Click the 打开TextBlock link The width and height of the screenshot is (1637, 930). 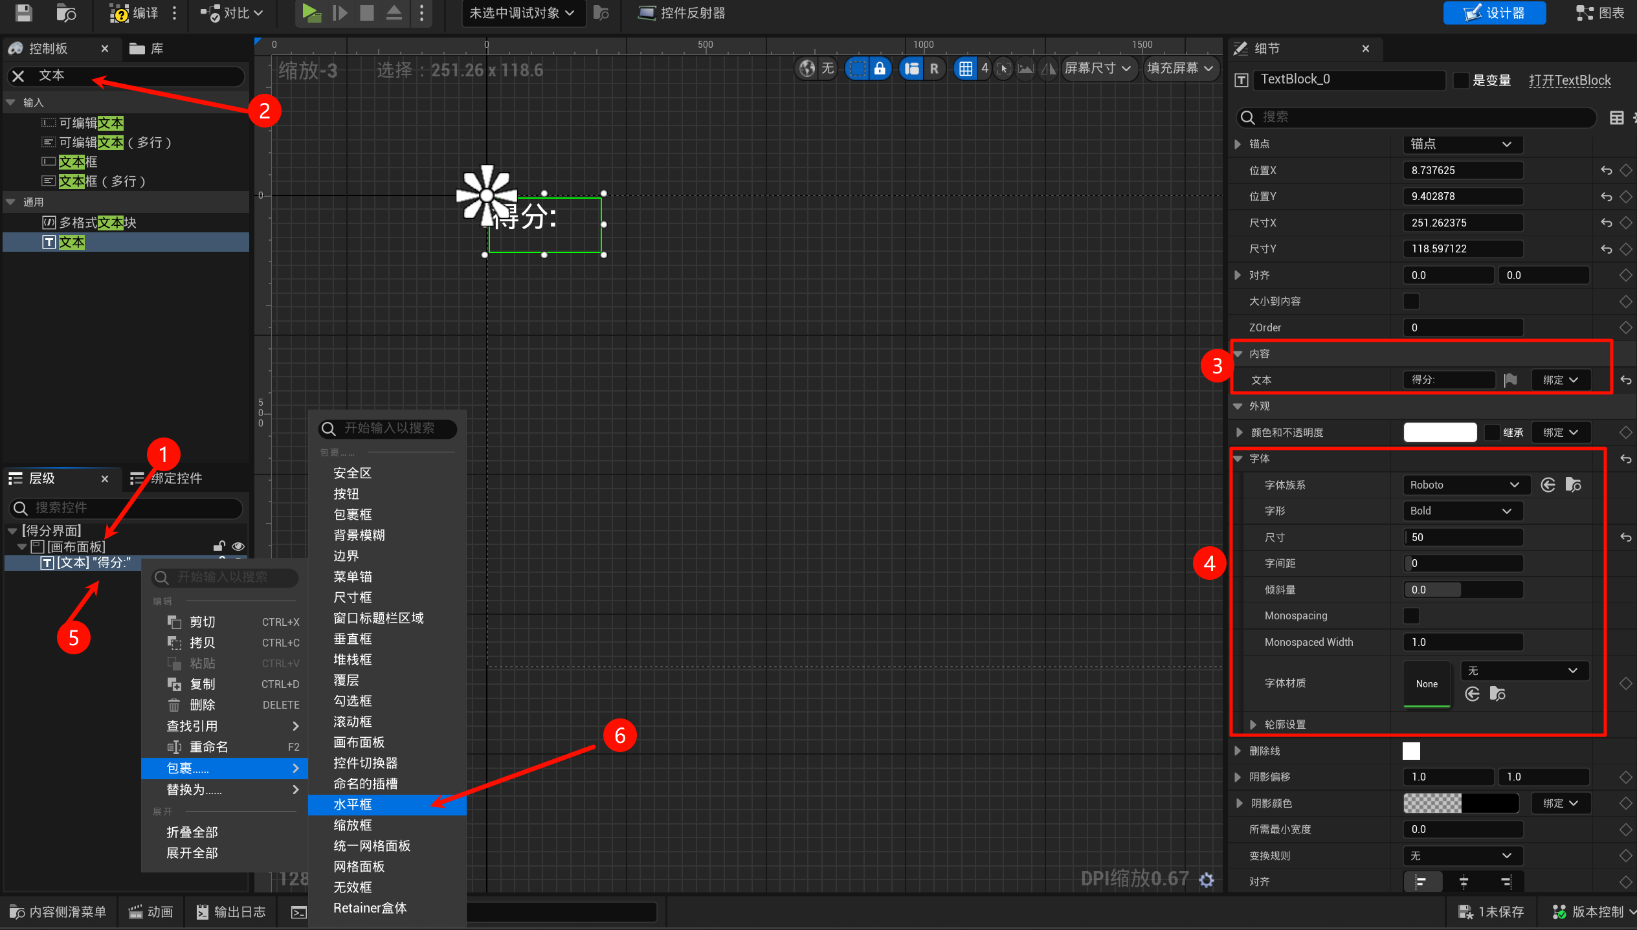[1569, 80]
